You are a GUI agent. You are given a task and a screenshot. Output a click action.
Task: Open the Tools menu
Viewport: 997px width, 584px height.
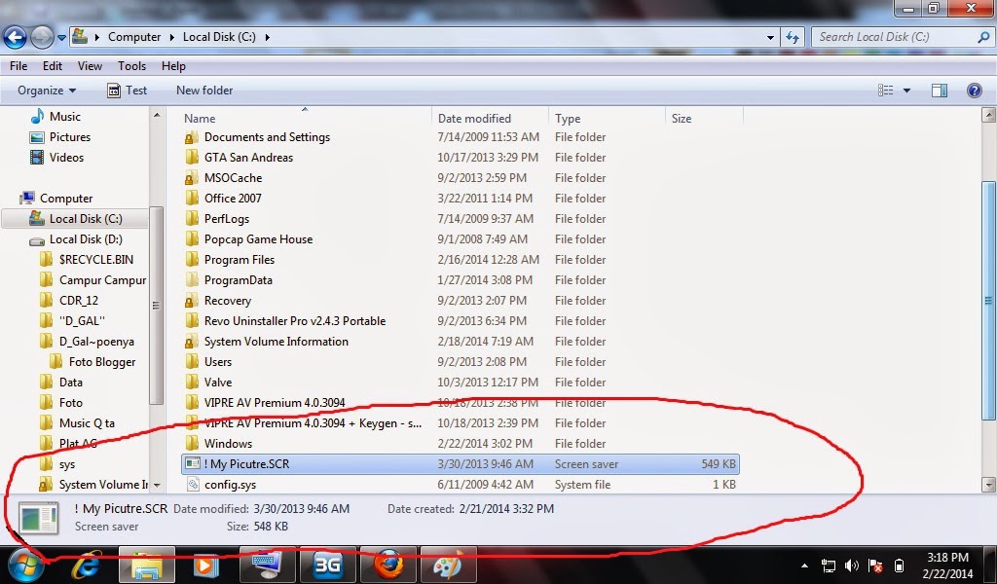click(x=131, y=65)
